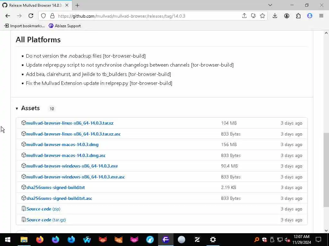Click the blue profile avatar icon

click(x=310, y=16)
